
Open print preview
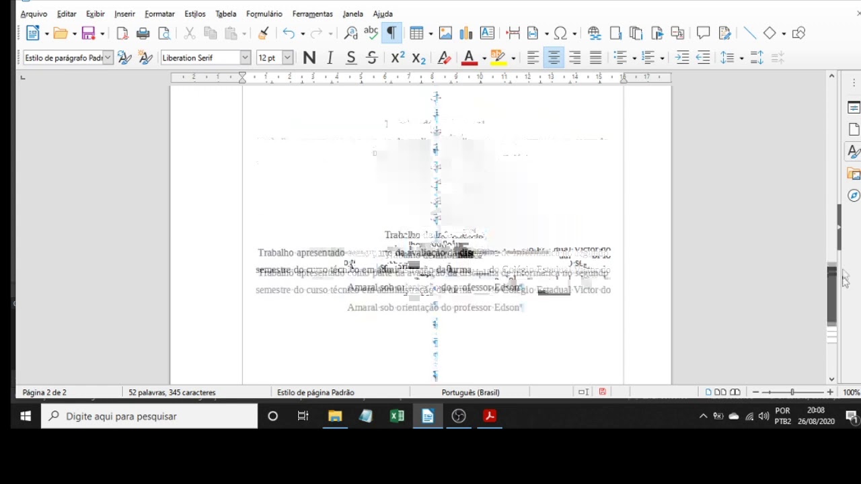pyautogui.click(x=164, y=33)
